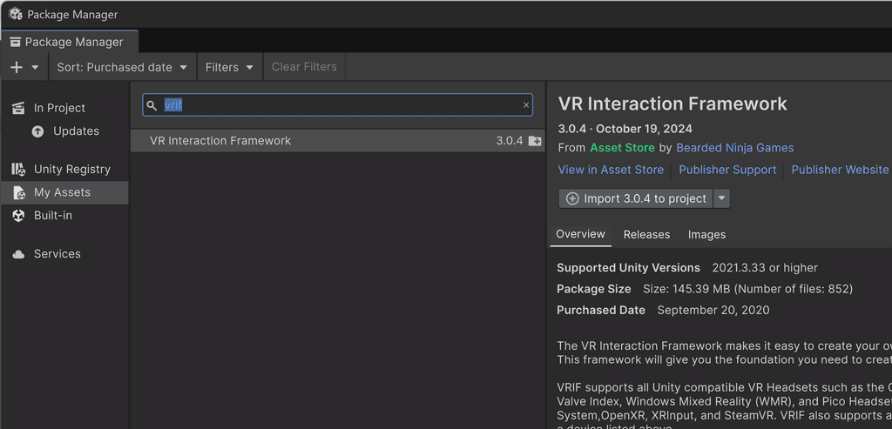Open the Sort: Purchased date dropdown
This screenshot has height=429, width=892.
pyautogui.click(x=122, y=67)
